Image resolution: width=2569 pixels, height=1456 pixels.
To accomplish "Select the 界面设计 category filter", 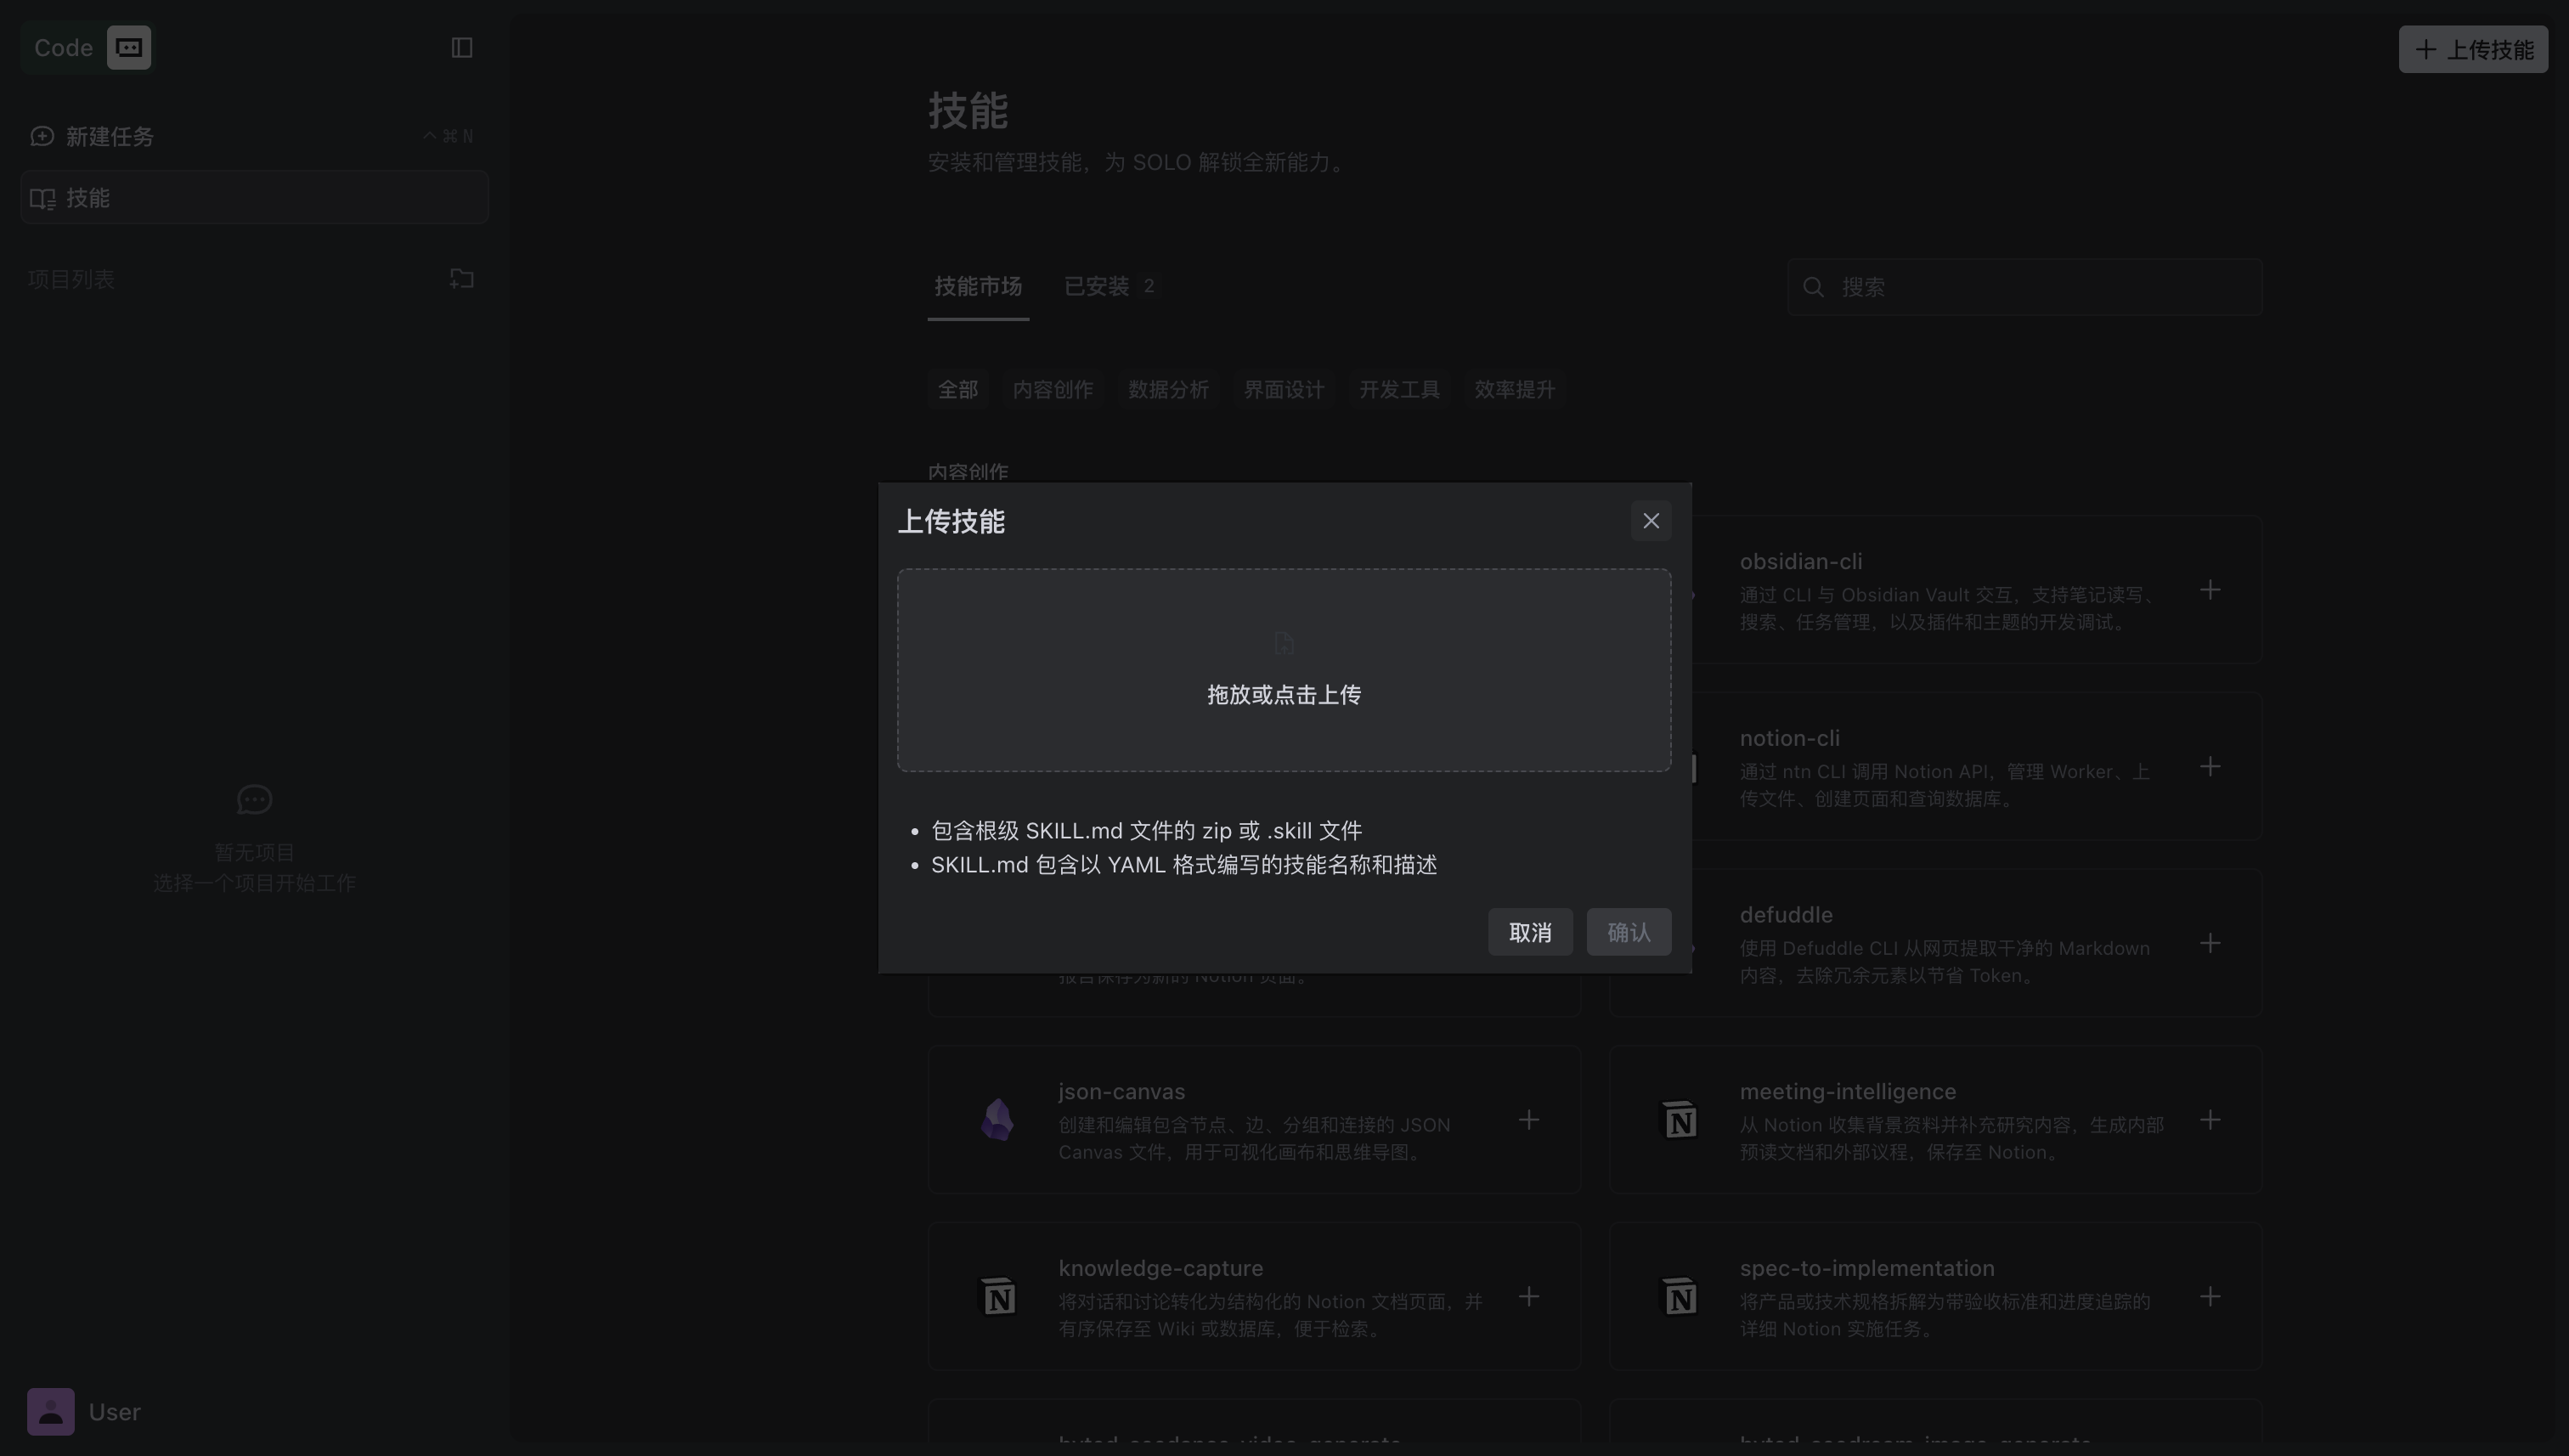I will (x=1284, y=390).
